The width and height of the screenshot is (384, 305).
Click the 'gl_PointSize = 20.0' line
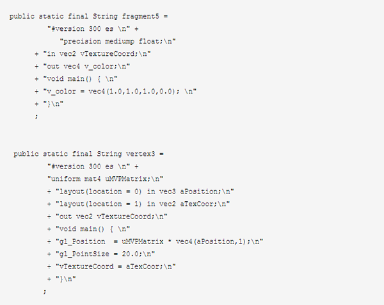(x=101, y=254)
